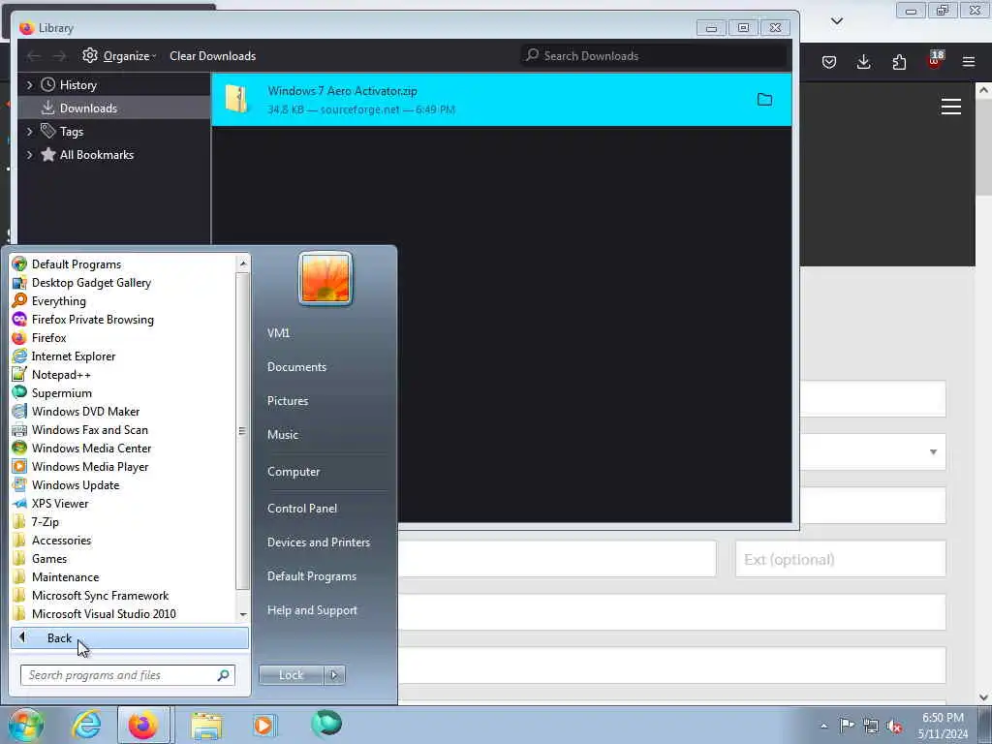Open Internet Explorer from the taskbar
This screenshot has width=992, height=744.
[86, 725]
